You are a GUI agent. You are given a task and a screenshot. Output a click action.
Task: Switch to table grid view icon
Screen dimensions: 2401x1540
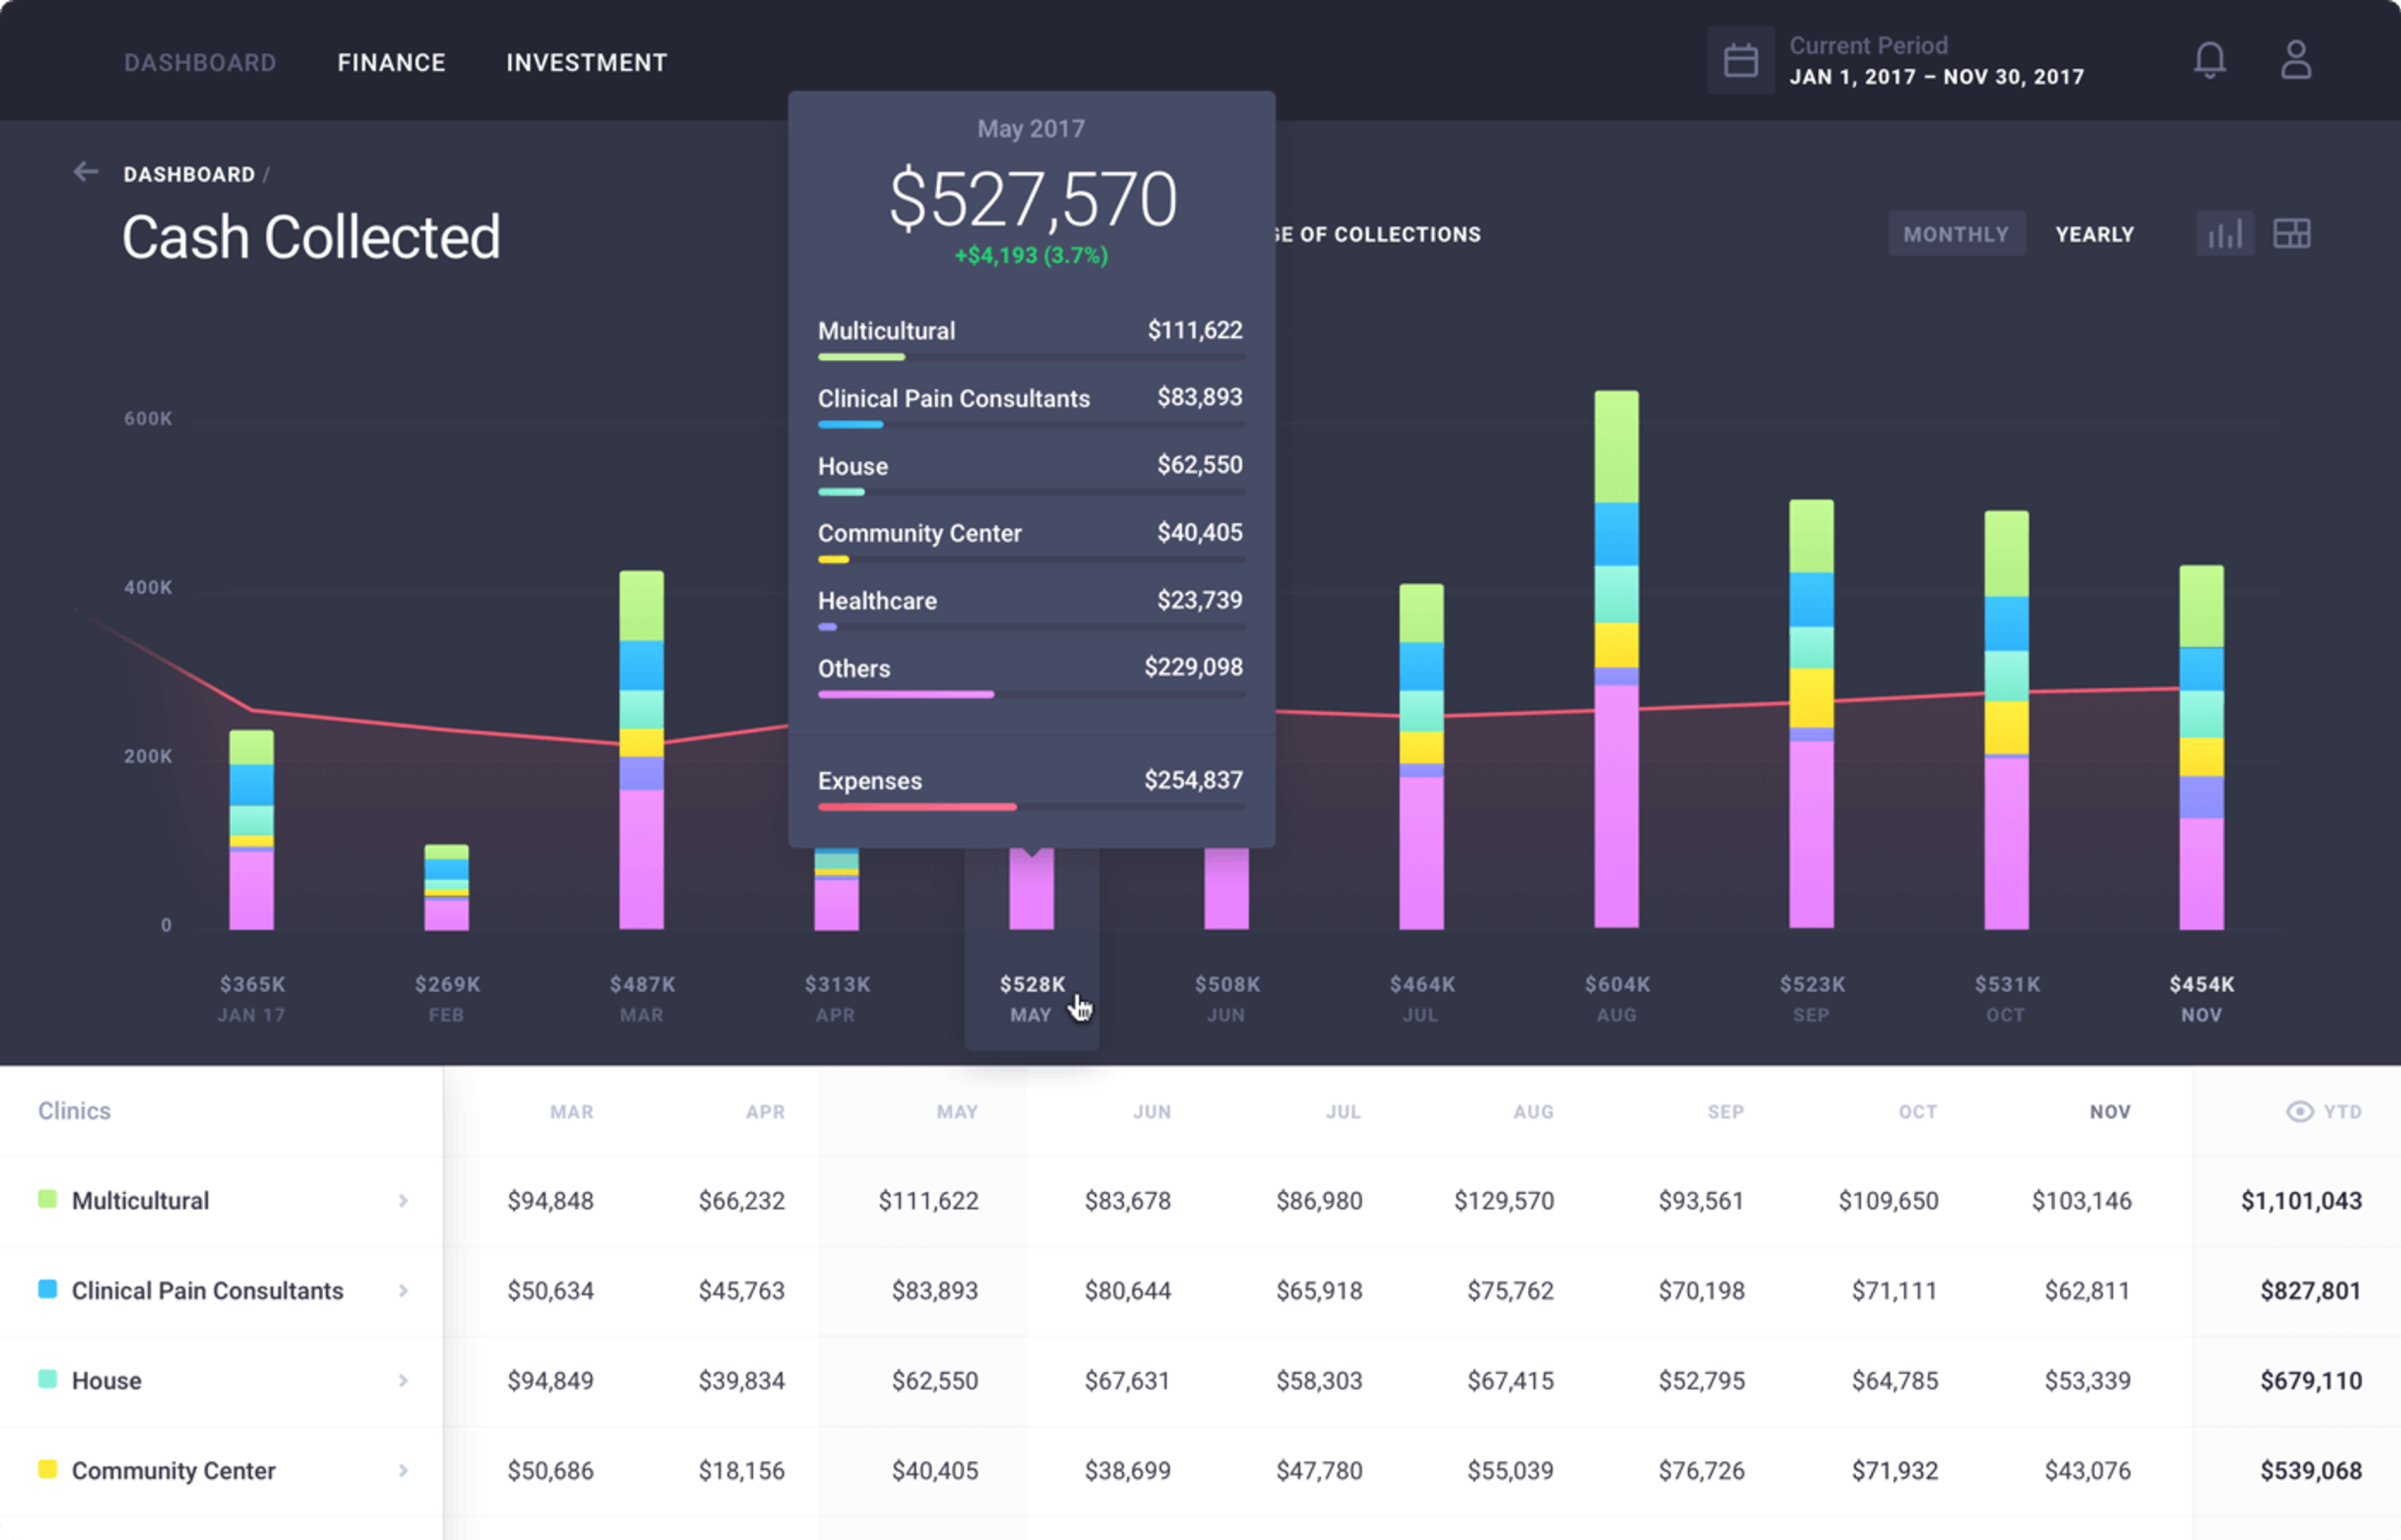pyautogui.click(x=2292, y=234)
